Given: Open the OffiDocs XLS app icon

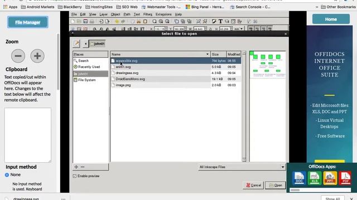Looking at the screenshot, I should (315, 178).
